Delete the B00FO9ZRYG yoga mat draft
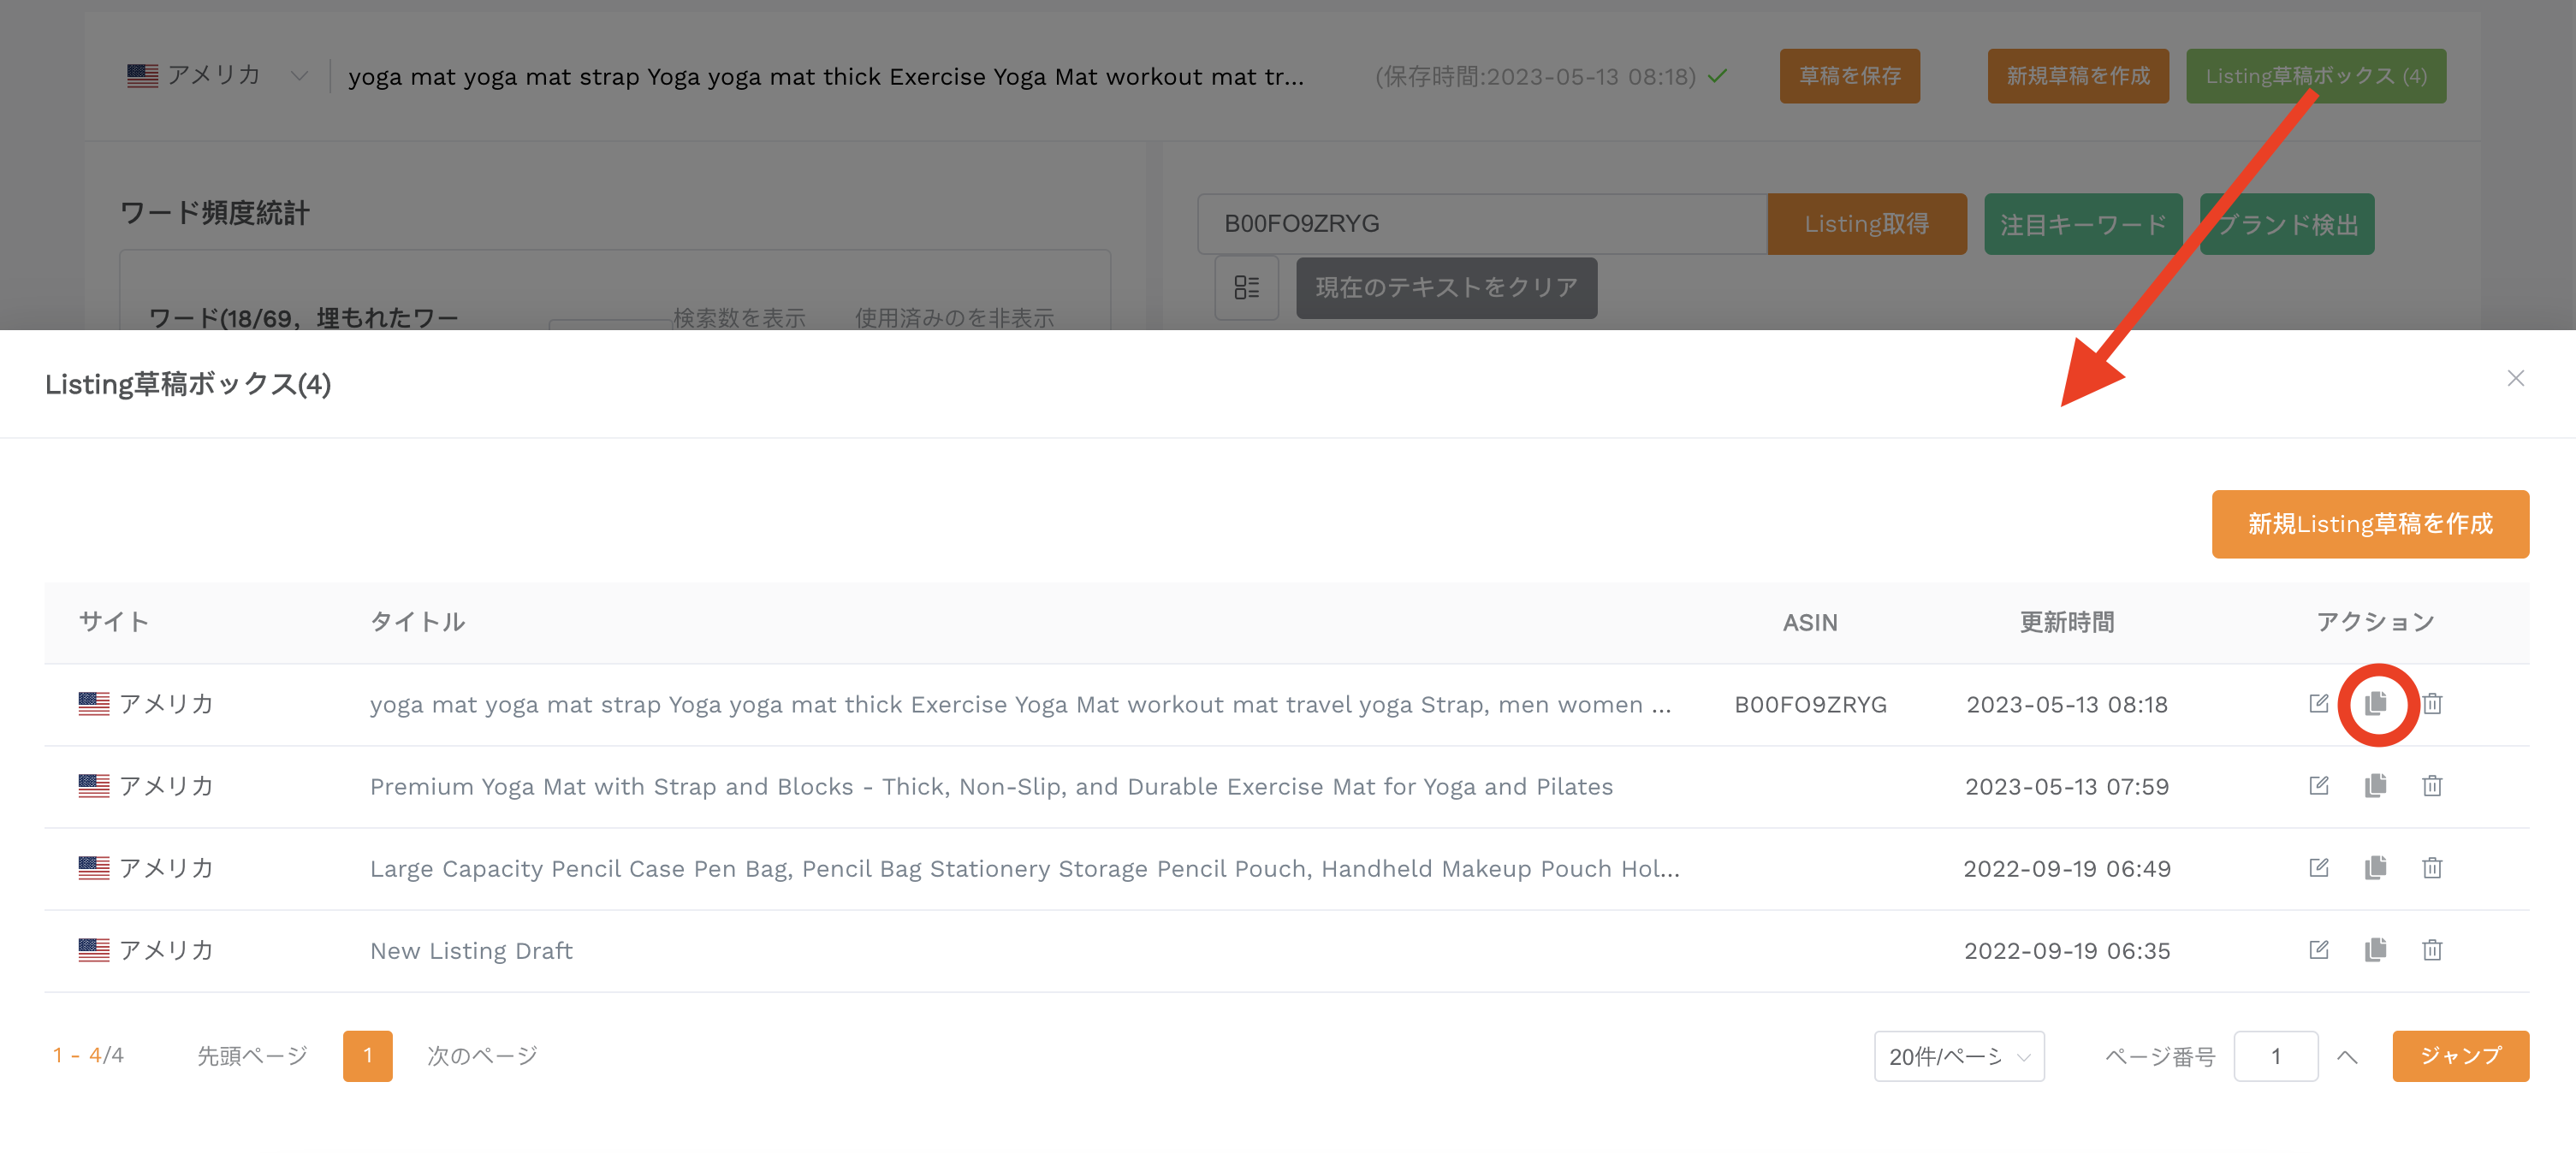 [x=2432, y=703]
